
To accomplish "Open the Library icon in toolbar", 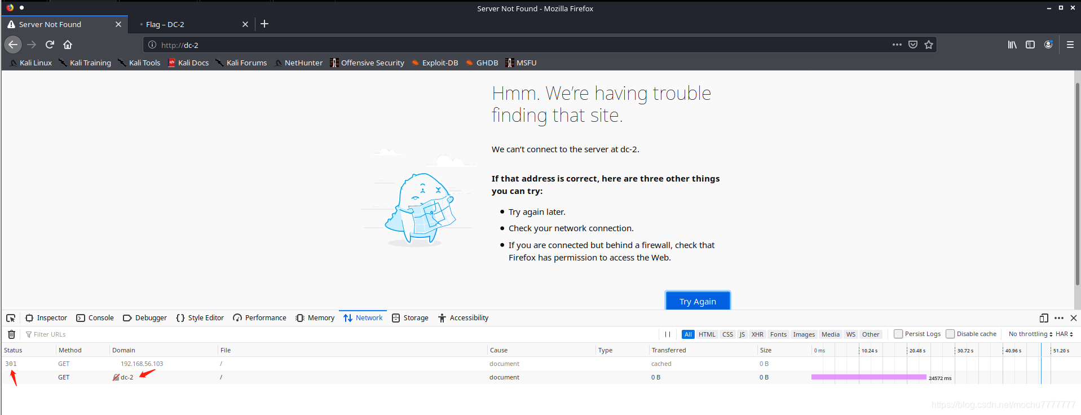I will (1012, 45).
